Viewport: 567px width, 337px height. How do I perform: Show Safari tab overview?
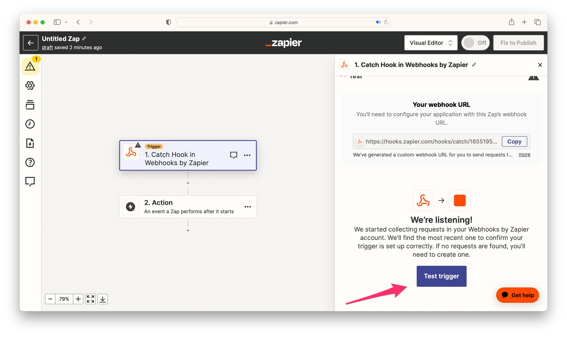[x=538, y=22]
